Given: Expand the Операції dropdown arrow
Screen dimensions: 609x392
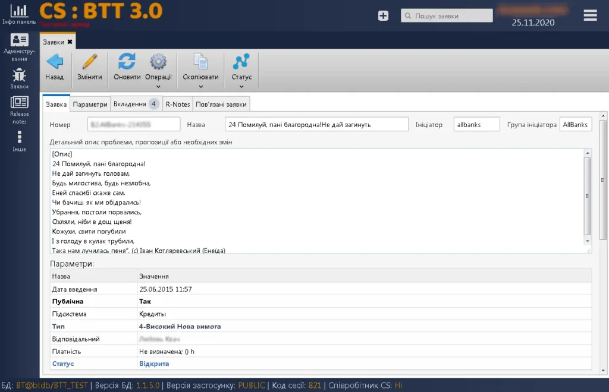Looking at the screenshot, I should 158,87.
